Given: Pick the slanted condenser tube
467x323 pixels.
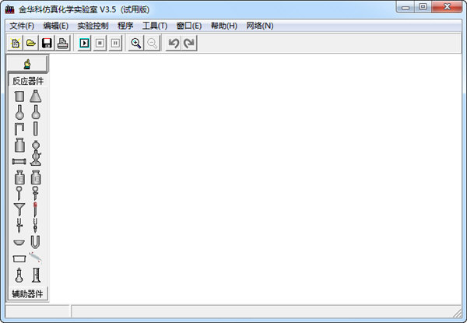Looking at the screenshot, I should point(35,258).
